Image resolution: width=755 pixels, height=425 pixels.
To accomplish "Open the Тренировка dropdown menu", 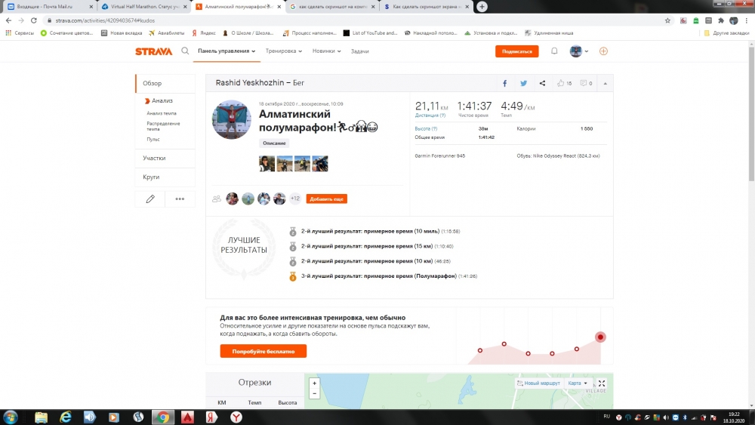I will coord(284,51).
